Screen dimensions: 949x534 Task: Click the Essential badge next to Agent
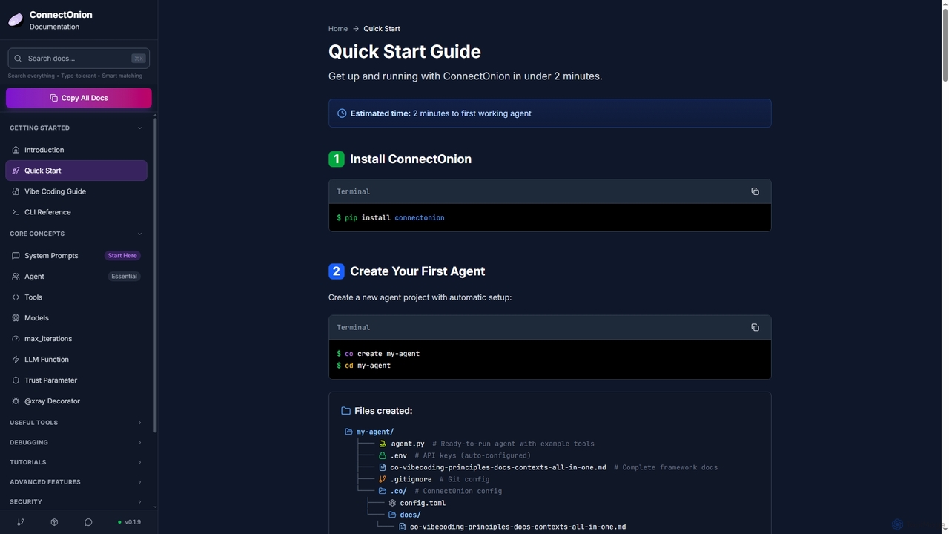coord(124,277)
